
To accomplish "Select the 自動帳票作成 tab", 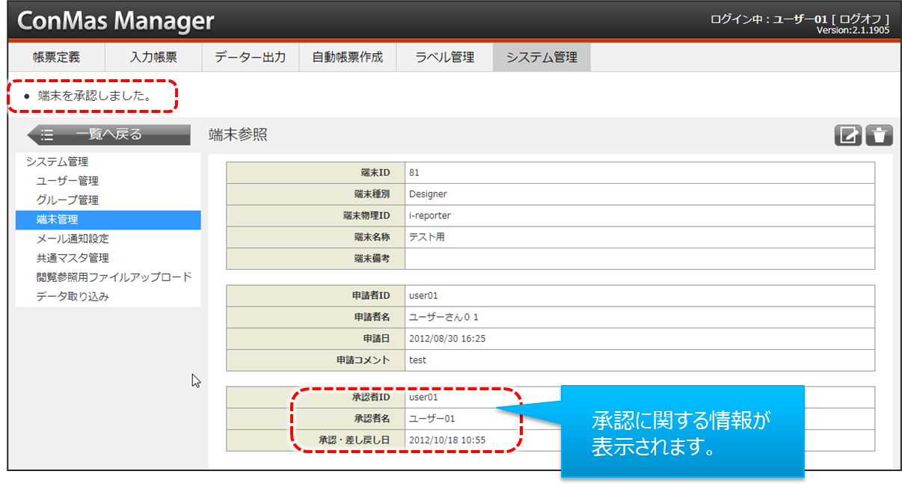I will (347, 58).
